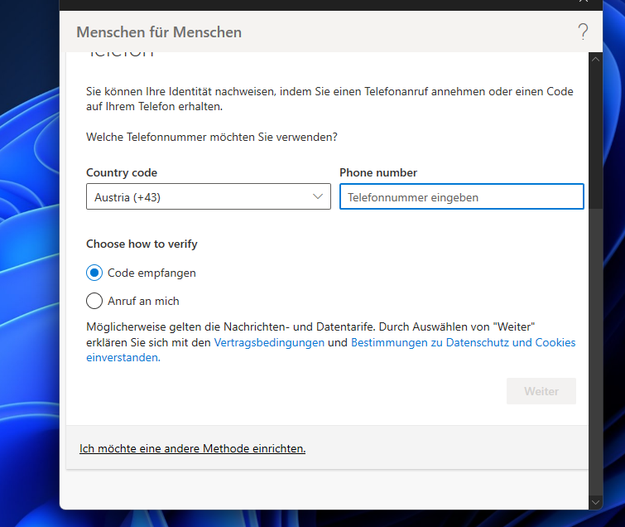
Task: Open the Vertragsbedingungen link
Action: (269, 342)
